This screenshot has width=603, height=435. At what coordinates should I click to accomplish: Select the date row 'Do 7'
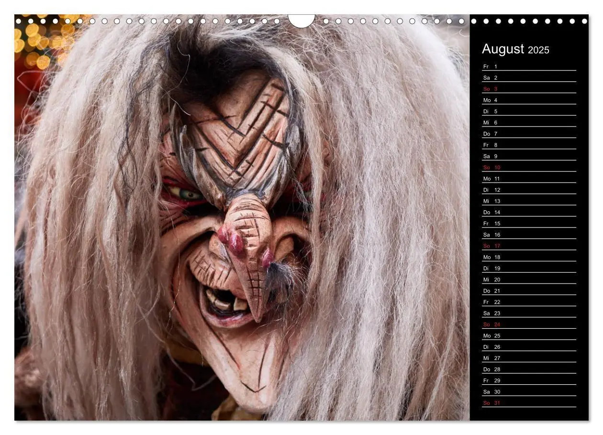click(x=529, y=134)
